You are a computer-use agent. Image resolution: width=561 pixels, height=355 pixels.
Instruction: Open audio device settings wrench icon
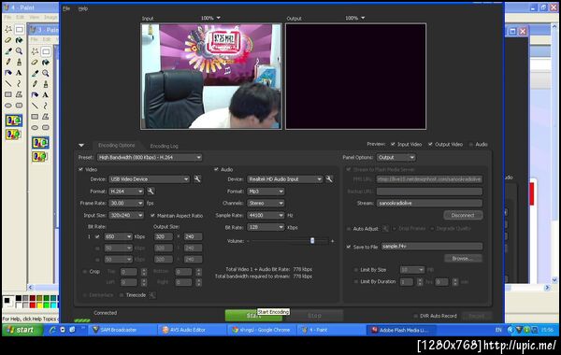pos(329,178)
